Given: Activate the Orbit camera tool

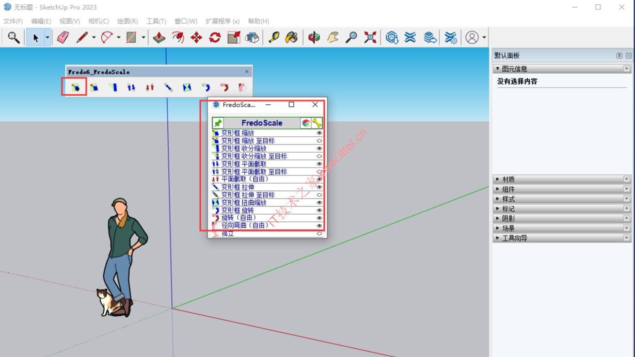Looking at the screenshot, I should (314, 37).
